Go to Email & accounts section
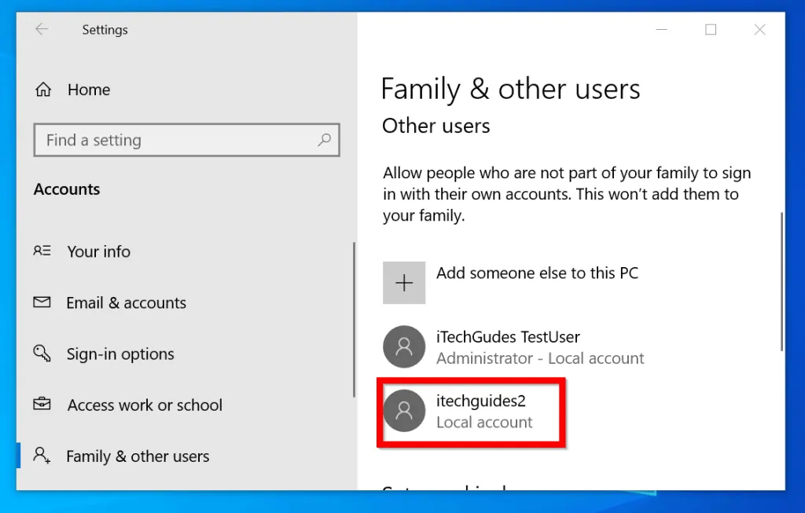This screenshot has height=513, width=805. tap(126, 302)
